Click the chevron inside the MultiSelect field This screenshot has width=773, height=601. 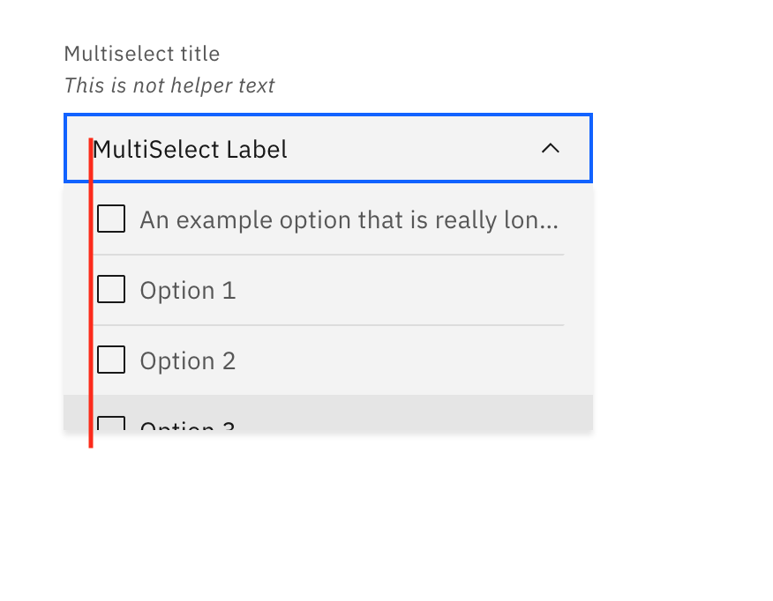pyautogui.click(x=551, y=149)
